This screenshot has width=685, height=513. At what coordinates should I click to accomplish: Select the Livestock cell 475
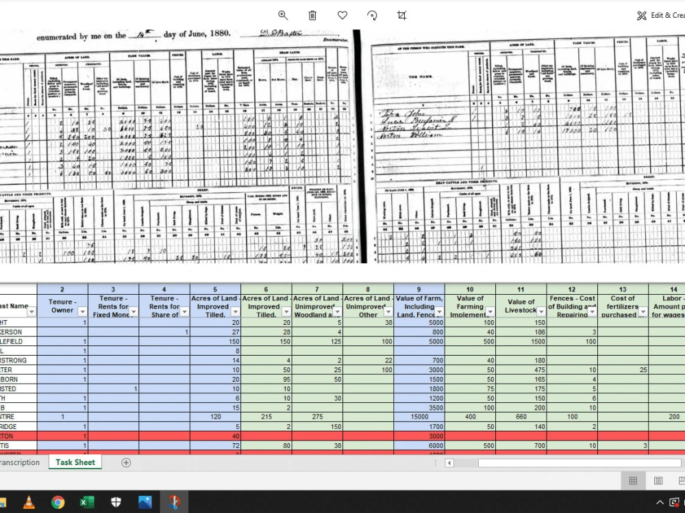(521, 369)
